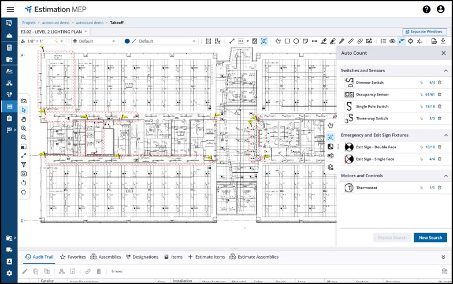Image resolution: width=453 pixels, height=284 pixels.
Task: Open the dropdown arrow beside the count tool
Action: point(247,42)
